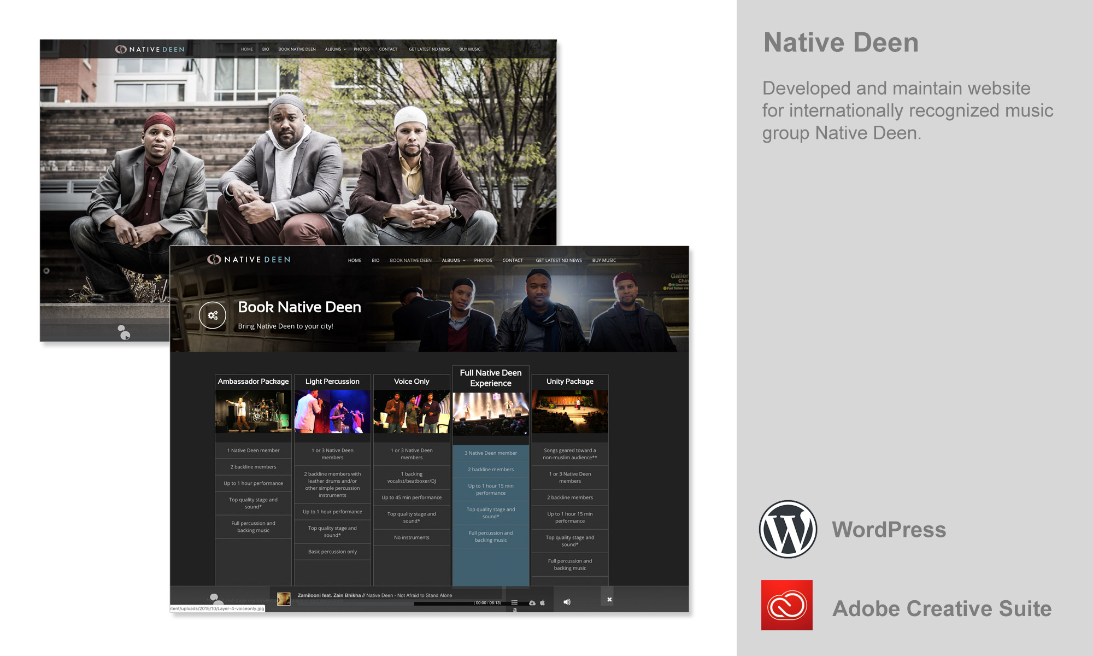Expand the ALBUMS dropdown in the front window
Screen dimensions: 1093x656
pyautogui.click(x=454, y=260)
